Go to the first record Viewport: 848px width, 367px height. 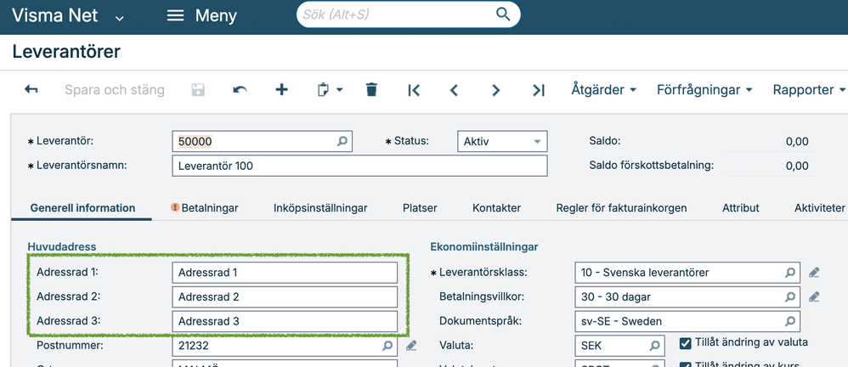point(414,90)
